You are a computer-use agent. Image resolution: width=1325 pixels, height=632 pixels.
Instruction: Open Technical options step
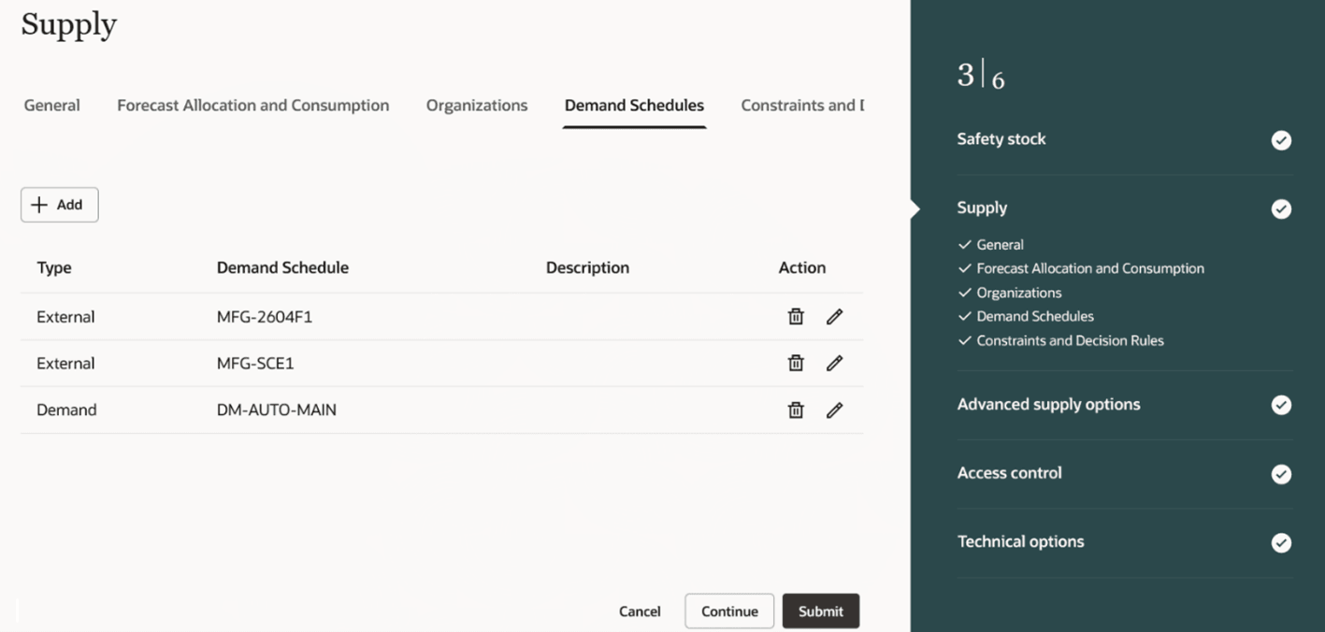(1020, 542)
